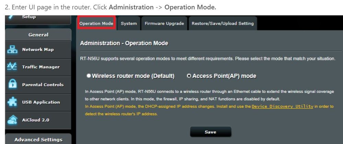
Task: Open the 'Traffic Manager' text menu entry
Action: click(41, 67)
